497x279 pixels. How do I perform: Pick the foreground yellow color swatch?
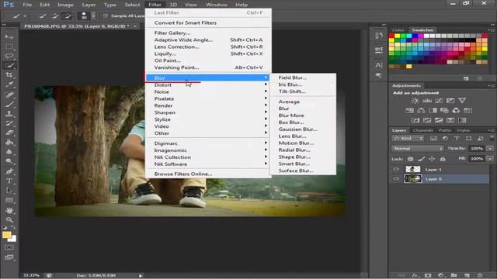(6, 235)
